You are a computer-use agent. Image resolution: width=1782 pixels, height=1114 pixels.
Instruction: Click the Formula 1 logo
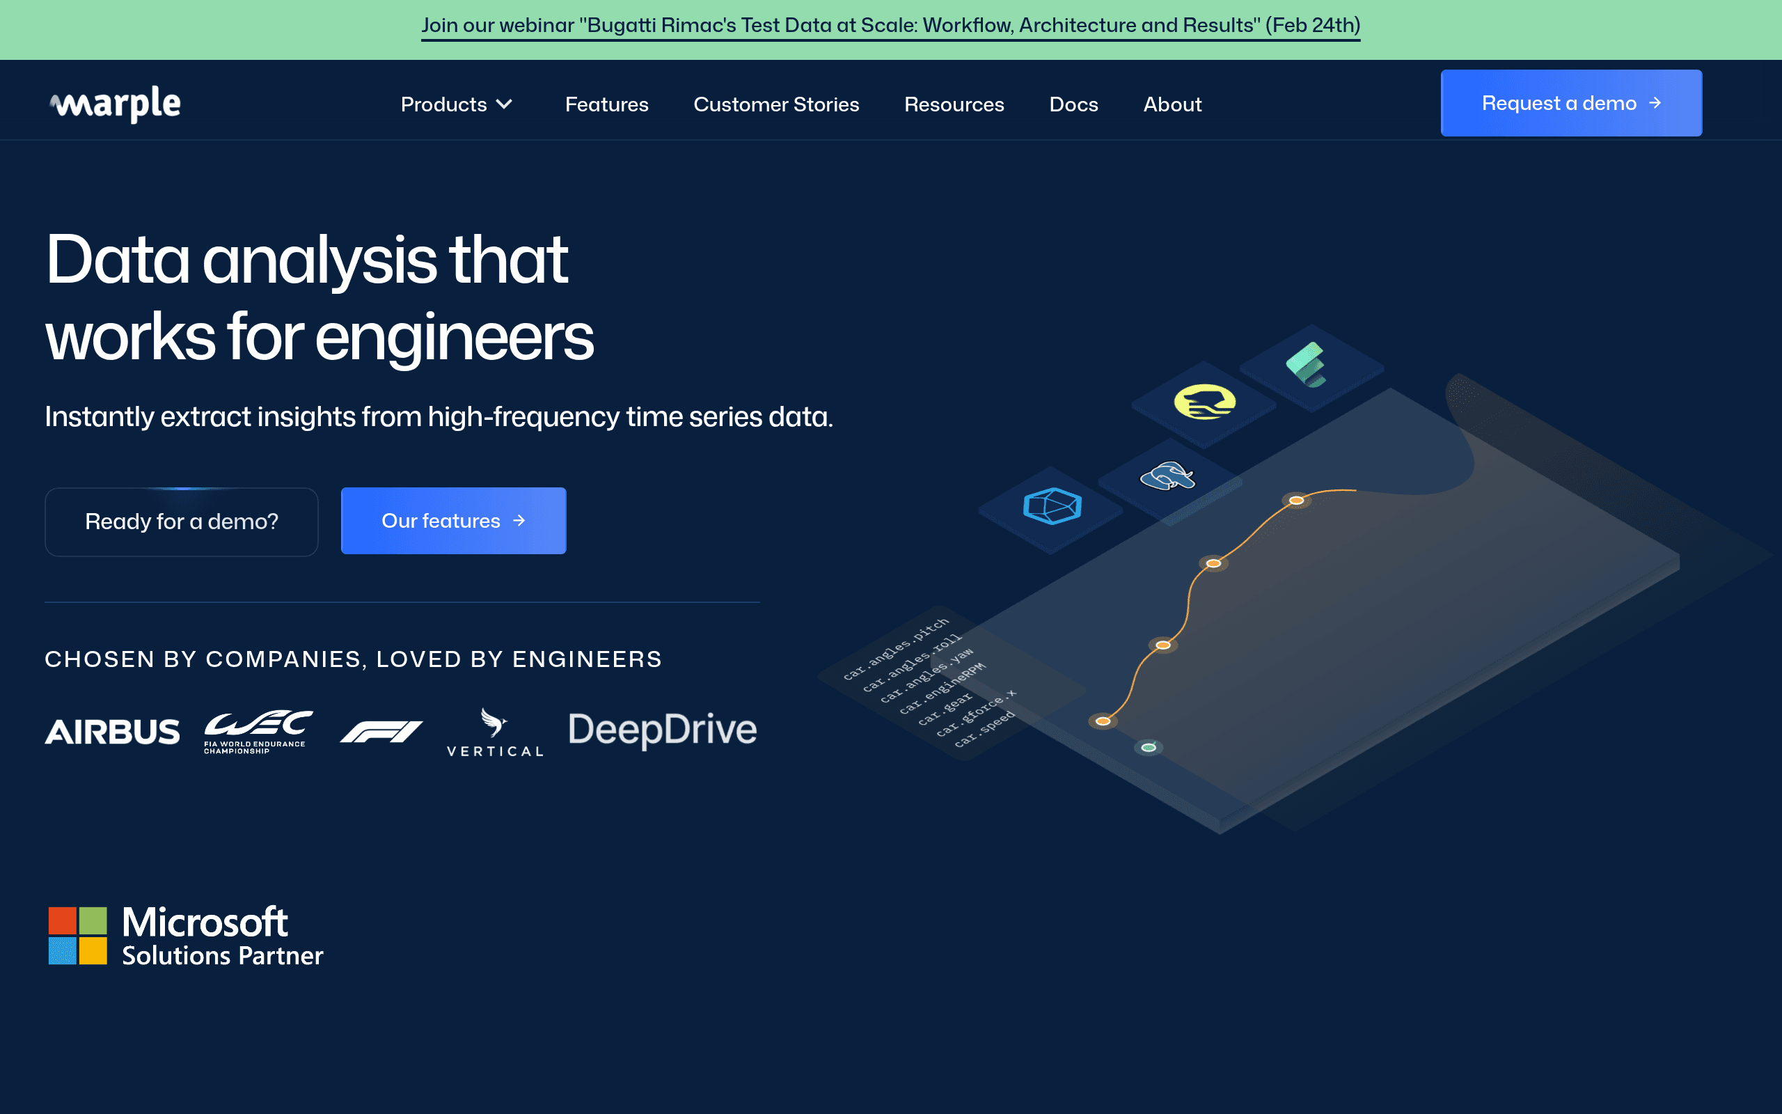tap(381, 732)
